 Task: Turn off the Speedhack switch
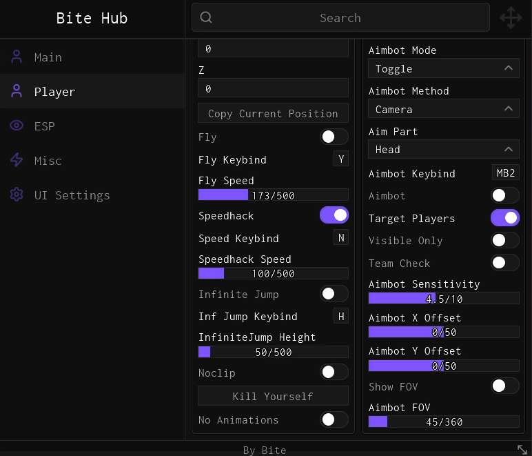pos(334,215)
